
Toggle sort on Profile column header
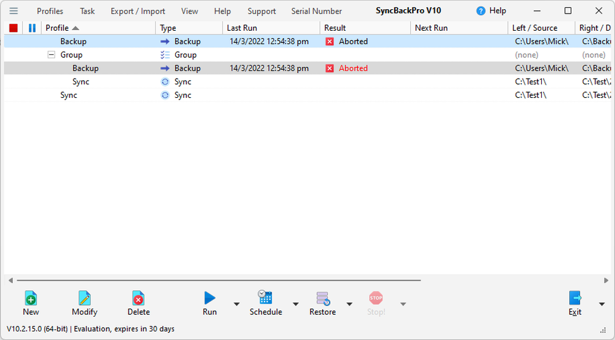point(98,28)
